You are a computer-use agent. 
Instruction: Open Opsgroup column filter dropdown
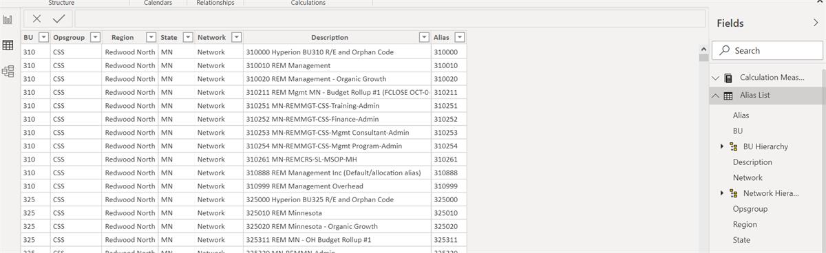[95, 38]
